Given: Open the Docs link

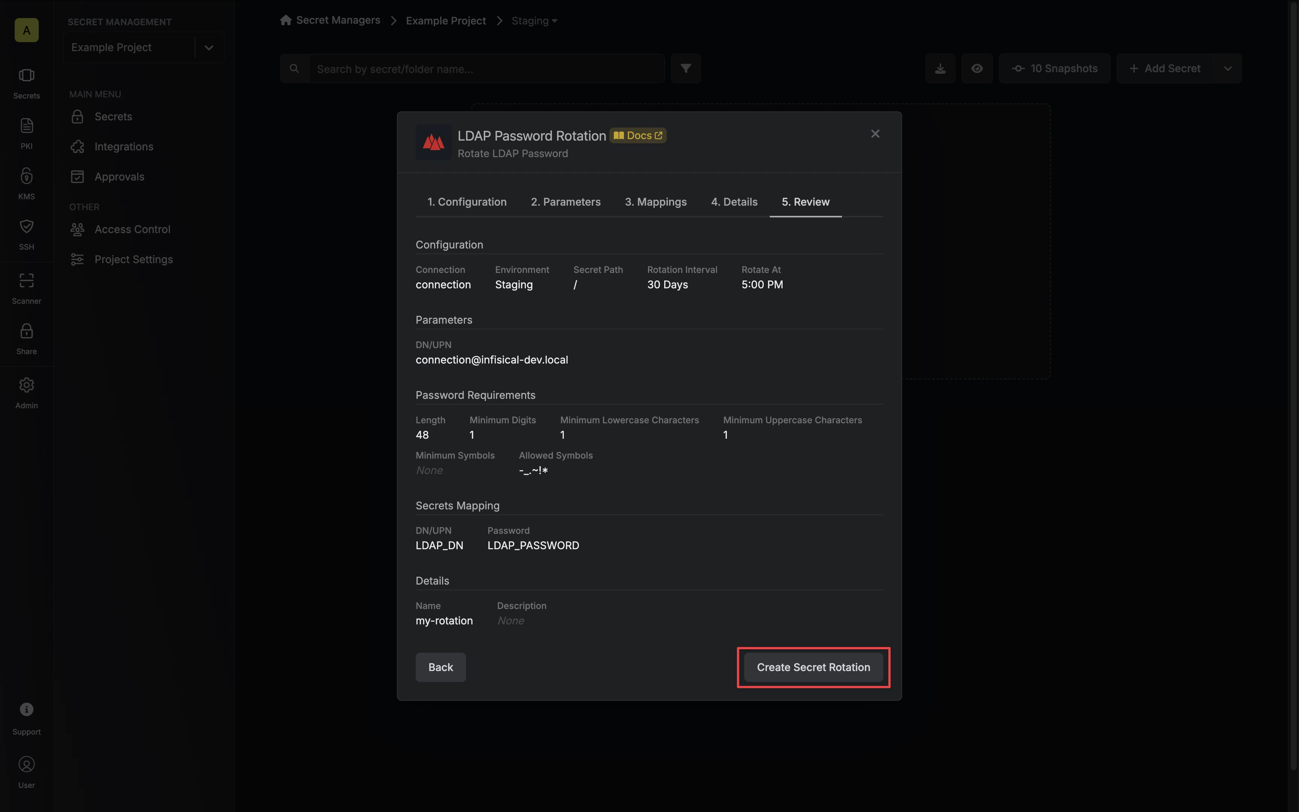Looking at the screenshot, I should 638,135.
